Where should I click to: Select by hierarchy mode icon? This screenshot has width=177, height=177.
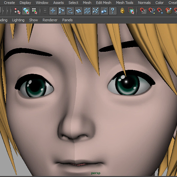point(17,11)
